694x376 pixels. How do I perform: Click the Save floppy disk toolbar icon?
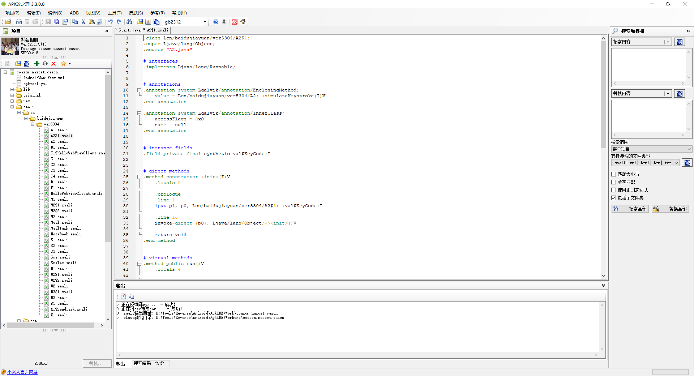coord(48,22)
